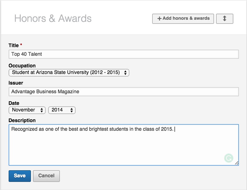Open the year dropdown showing 2014
This screenshot has width=247, height=190.
[x=62, y=110]
